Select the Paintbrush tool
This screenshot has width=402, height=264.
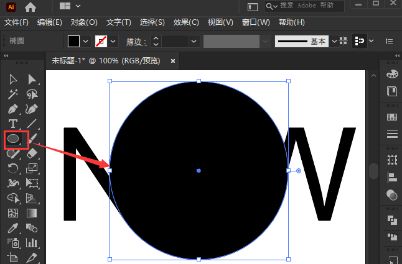tap(32, 139)
